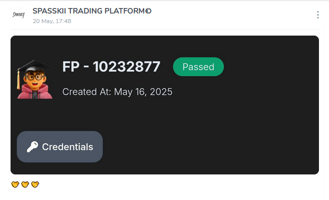
Task: Click the account number 10232877
Action: coord(127,67)
